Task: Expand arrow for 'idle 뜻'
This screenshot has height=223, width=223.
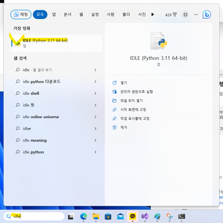Action: click(x=95, y=105)
